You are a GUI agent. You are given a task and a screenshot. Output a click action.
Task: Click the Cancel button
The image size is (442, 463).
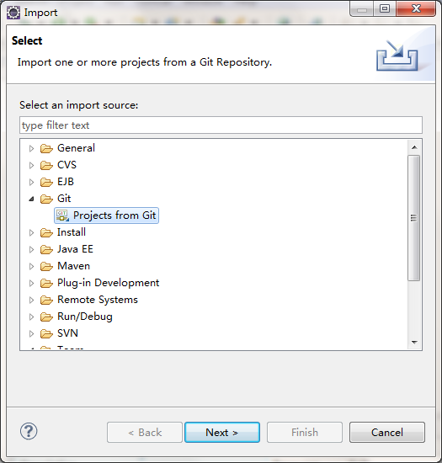[x=387, y=433]
